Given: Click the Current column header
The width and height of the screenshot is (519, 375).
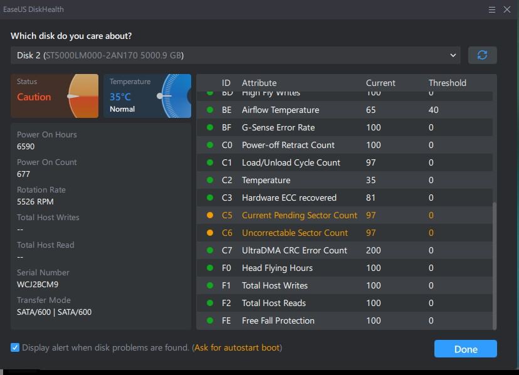Looking at the screenshot, I should 380,83.
